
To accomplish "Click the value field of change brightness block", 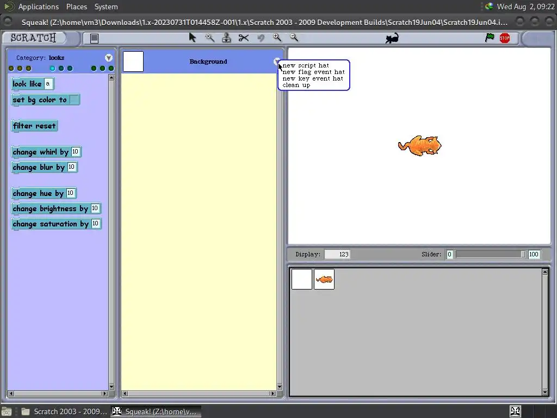I will pyautogui.click(x=95, y=208).
